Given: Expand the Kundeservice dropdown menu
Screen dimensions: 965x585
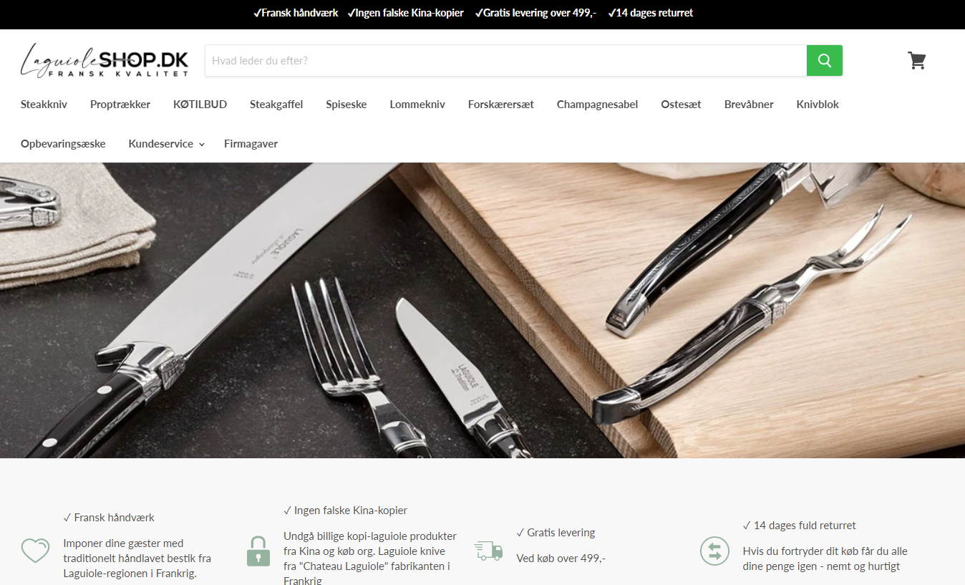Looking at the screenshot, I should pyautogui.click(x=166, y=144).
